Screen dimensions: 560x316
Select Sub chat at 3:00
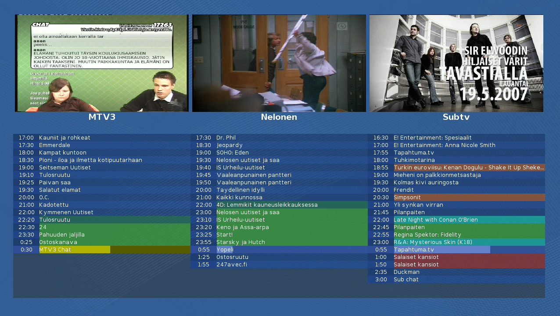click(456, 280)
